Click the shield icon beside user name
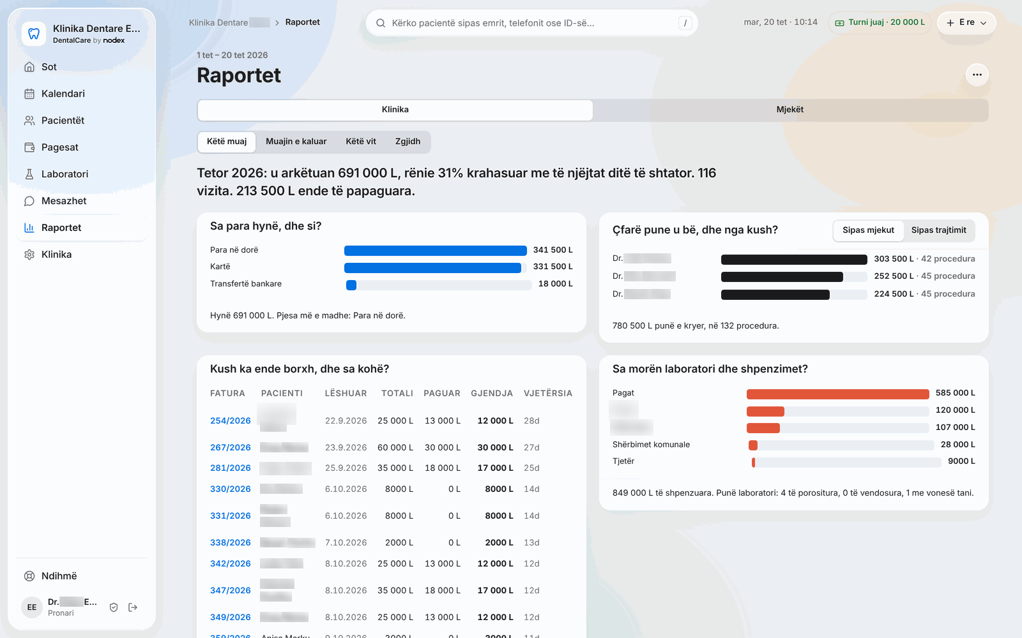The image size is (1022, 638). 114,607
